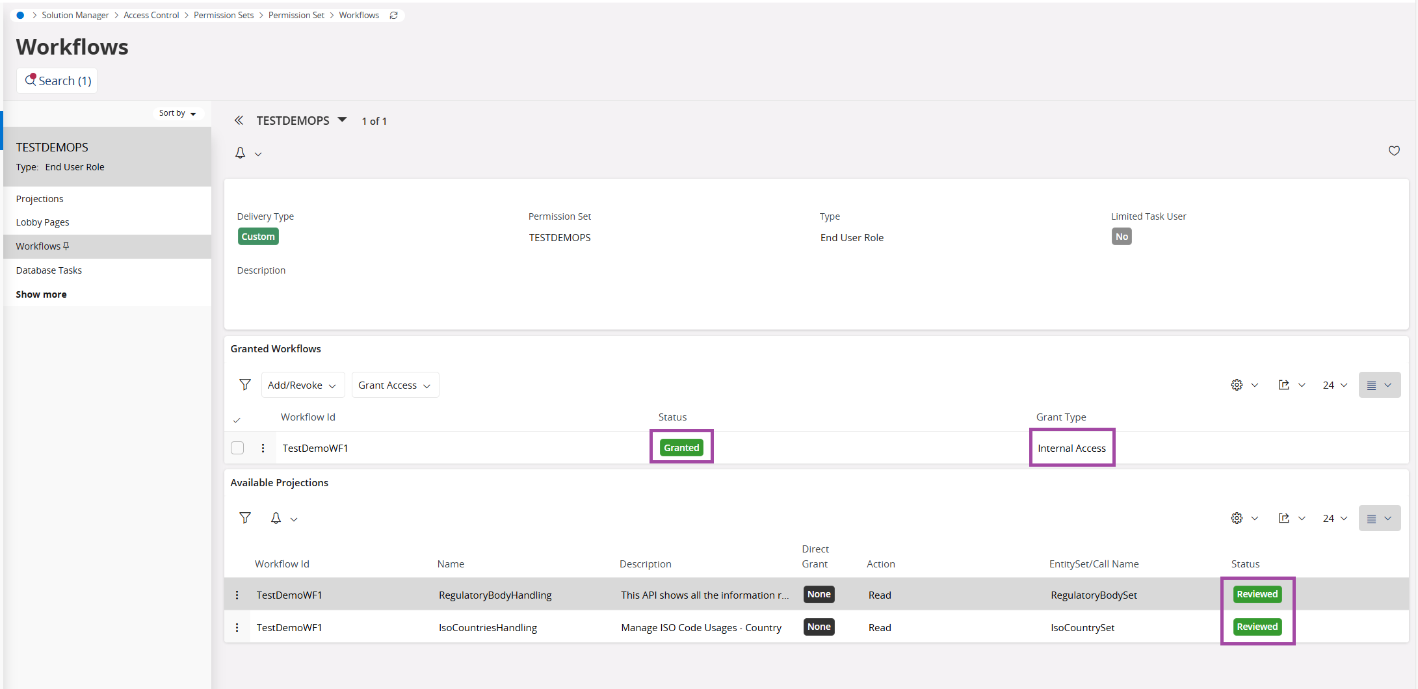Go to Database Tasks in side menu
The width and height of the screenshot is (1418, 689).
pyautogui.click(x=49, y=270)
